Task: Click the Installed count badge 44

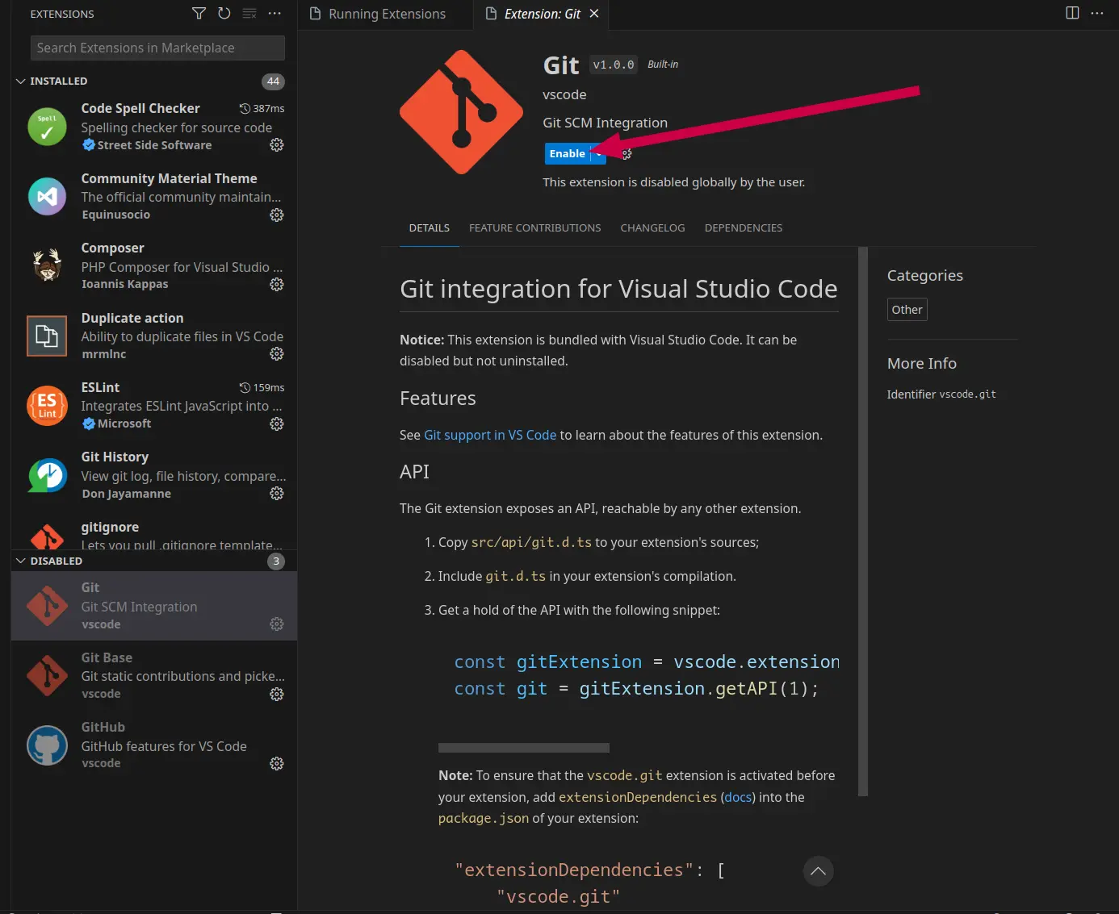Action: click(x=273, y=81)
